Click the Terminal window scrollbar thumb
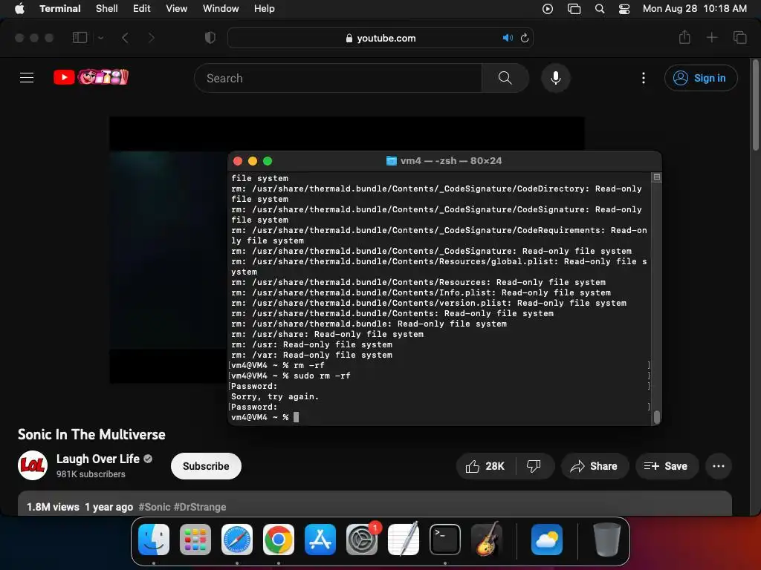This screenshot has height=570, width=761. (x=657, y=417)
